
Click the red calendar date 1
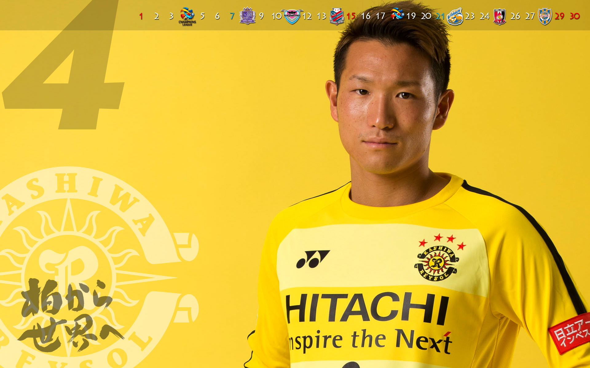point(141,16)
